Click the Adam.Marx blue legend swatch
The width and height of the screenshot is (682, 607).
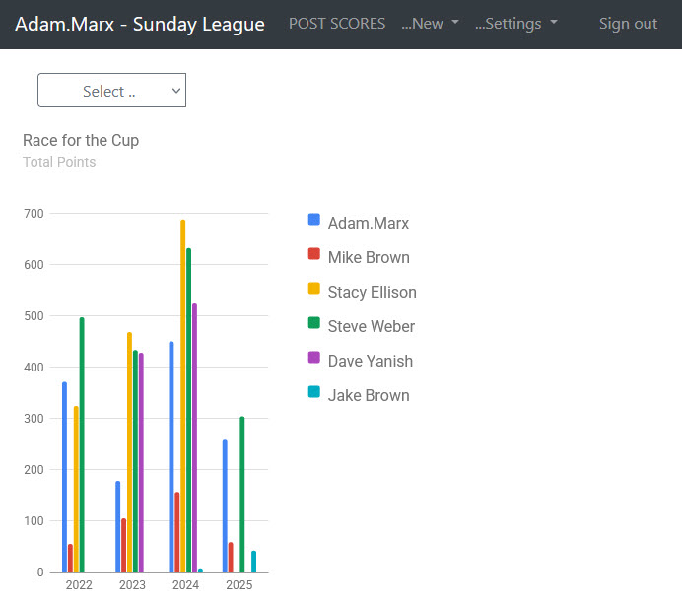[x=314, y=220]
